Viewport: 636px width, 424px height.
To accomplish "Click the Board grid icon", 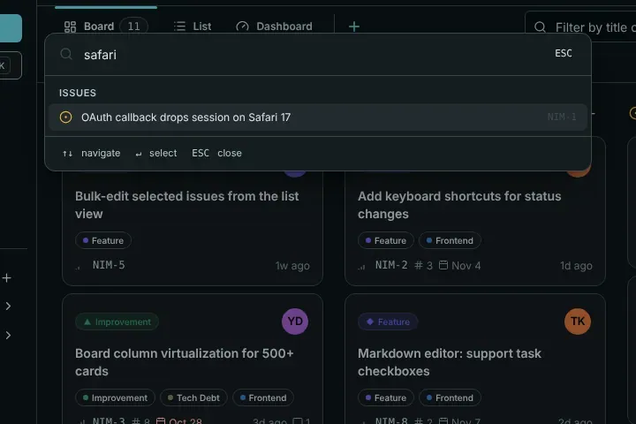I will point(70,26).
